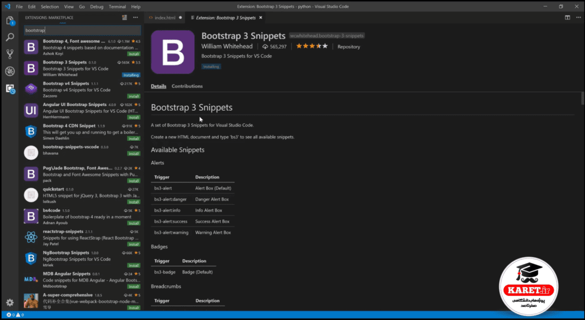Open the View menu
585x320 pixels.
(x=69, y=7)
